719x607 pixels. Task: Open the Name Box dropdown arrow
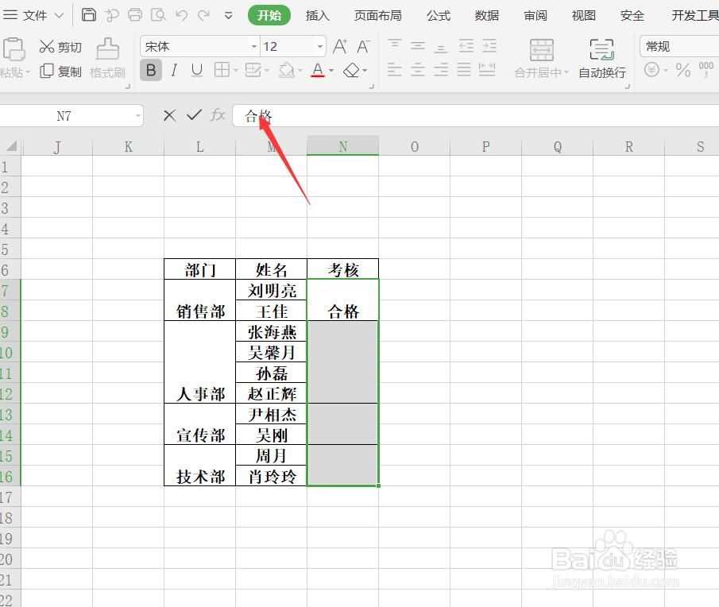(x=138, y=116)
